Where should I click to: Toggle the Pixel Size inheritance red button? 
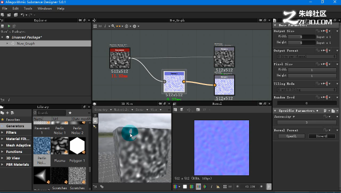coord(327,64)
